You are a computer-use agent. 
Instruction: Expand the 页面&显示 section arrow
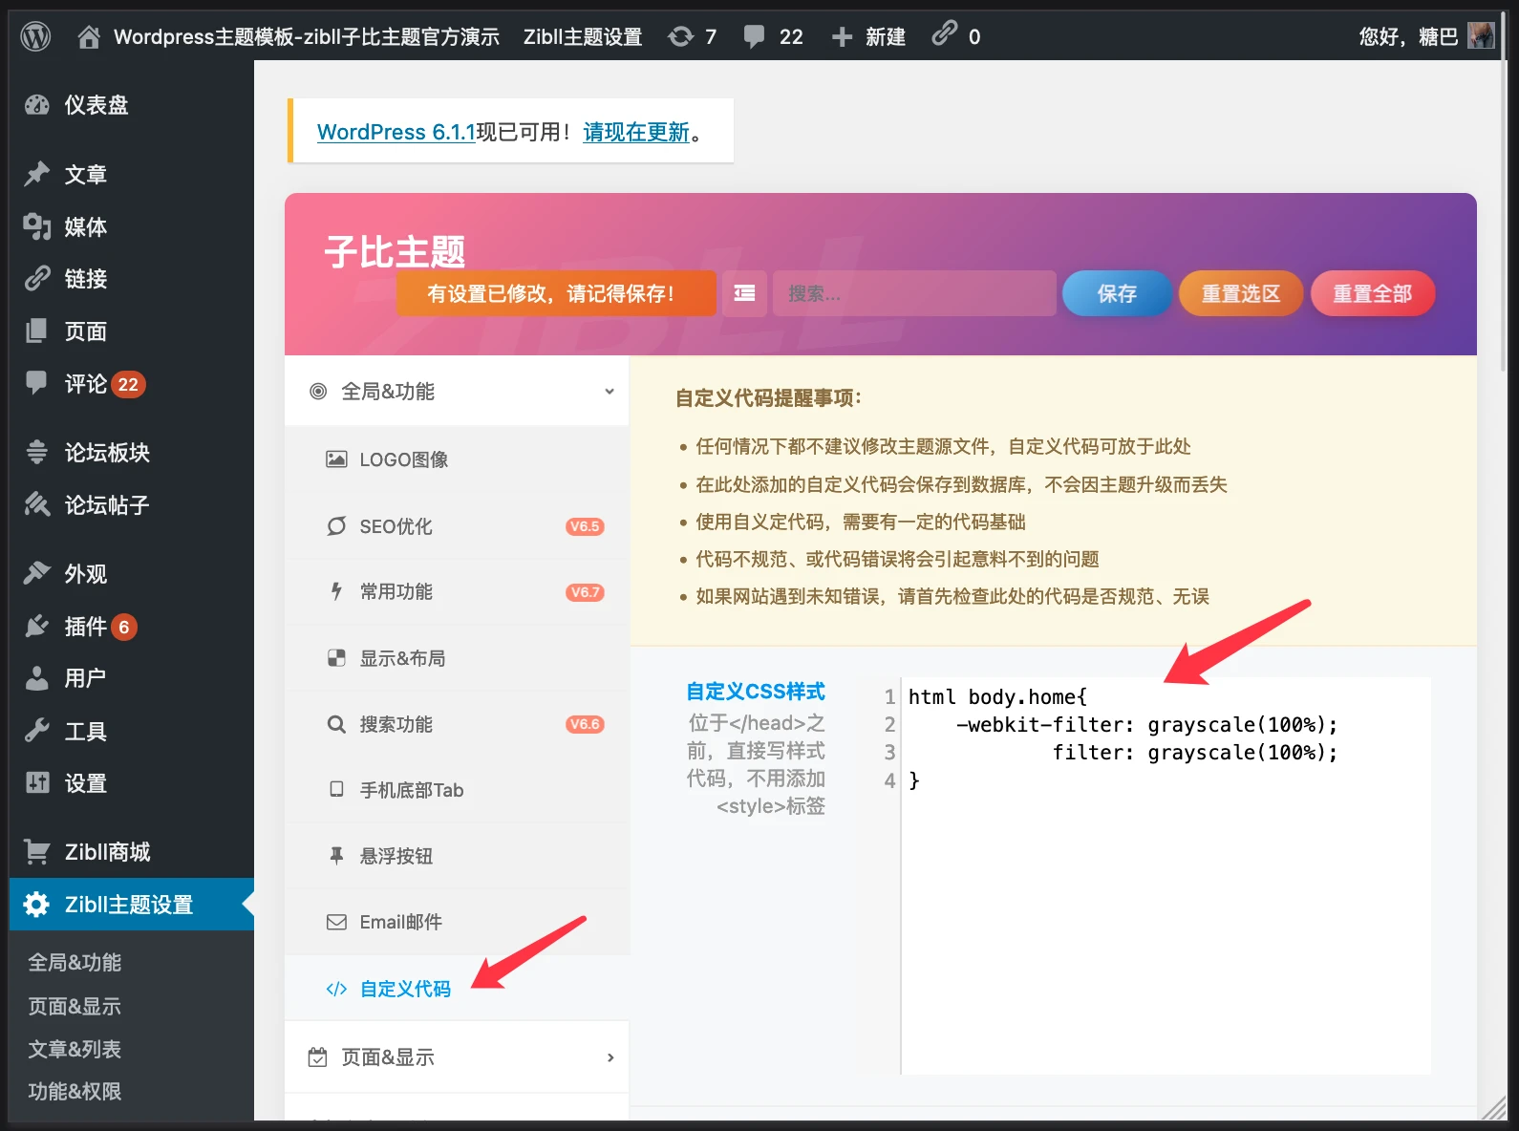(x=610, y=1057)
